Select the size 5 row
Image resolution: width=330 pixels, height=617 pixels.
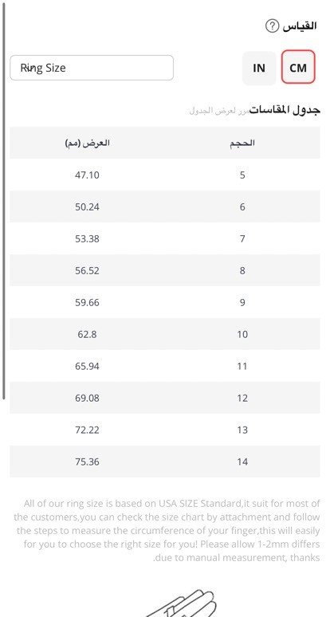pyautogui.click(x=165, y=175)
